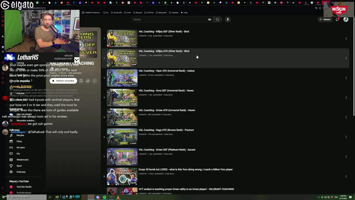Image resolution: width=355 pixels, height=200 pixels.
Task: Open the Xwin bookmarks folder
Action: [x=127, y=12]
